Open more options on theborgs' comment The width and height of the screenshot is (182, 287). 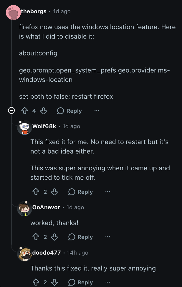pyautogui.click(x=97, y=111)
